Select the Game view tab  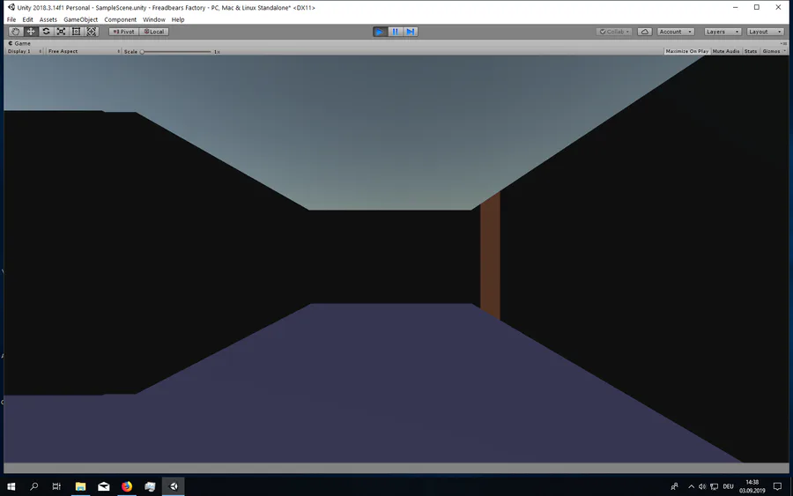click(x=19, y=43)
